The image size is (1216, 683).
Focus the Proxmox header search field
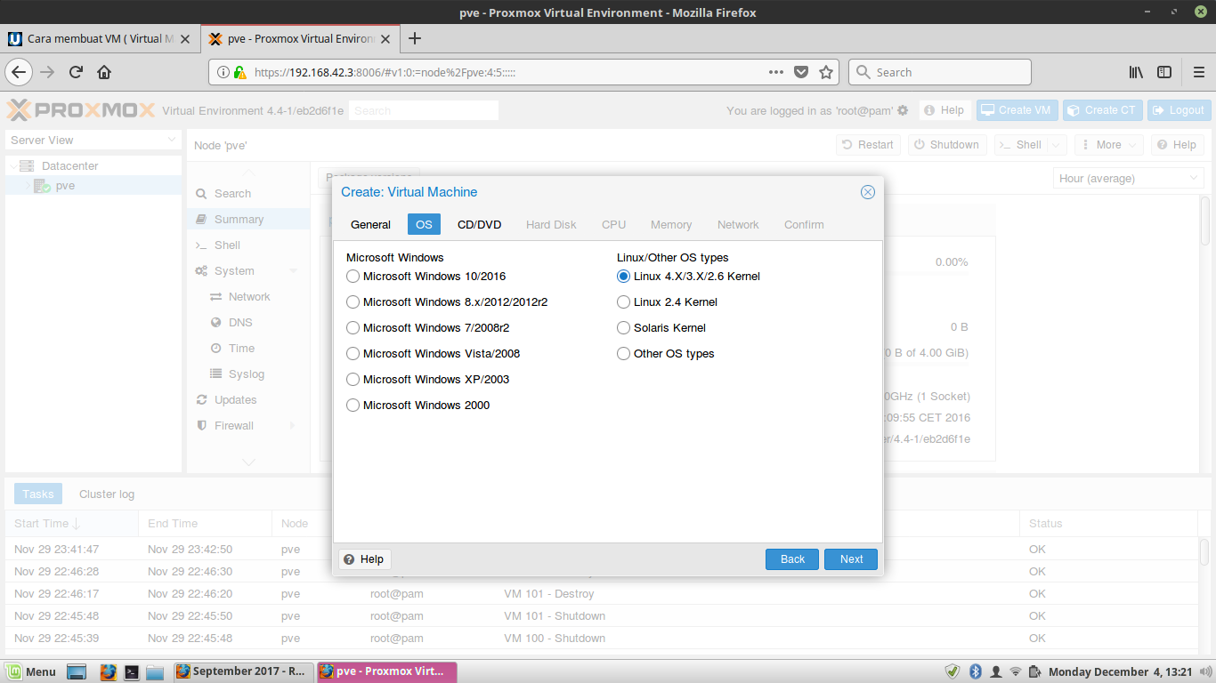point(424,111)
